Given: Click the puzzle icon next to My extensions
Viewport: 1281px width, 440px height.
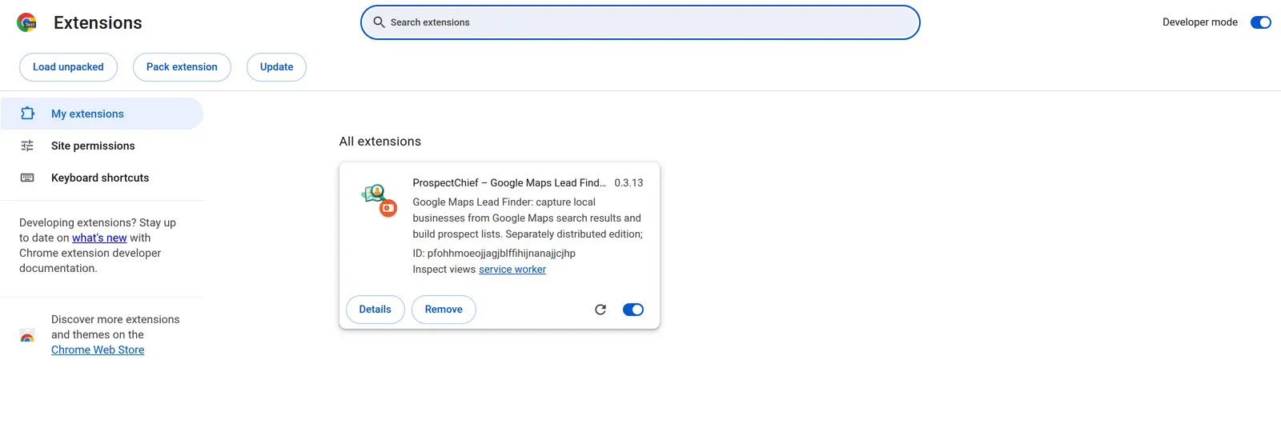Looking at the screenshot, I should pyautogui.click(x=27, y=114).
